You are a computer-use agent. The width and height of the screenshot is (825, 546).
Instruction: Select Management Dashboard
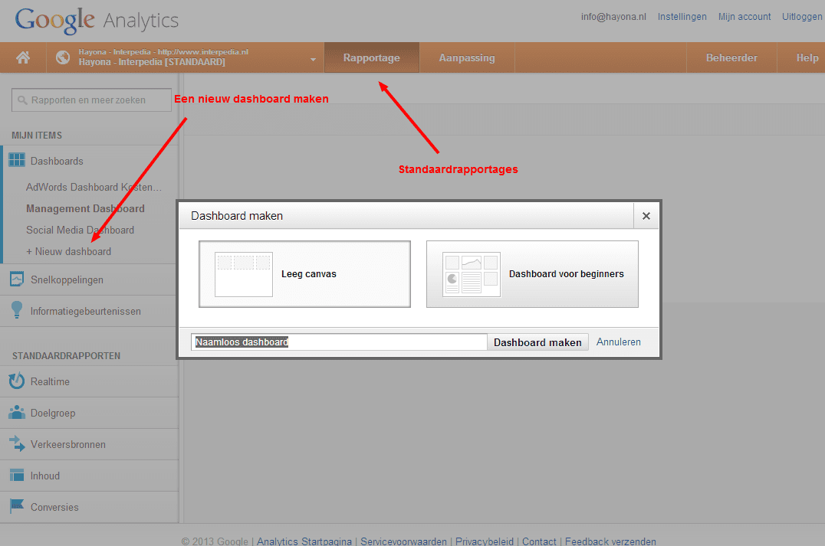[x=85, y=208]
